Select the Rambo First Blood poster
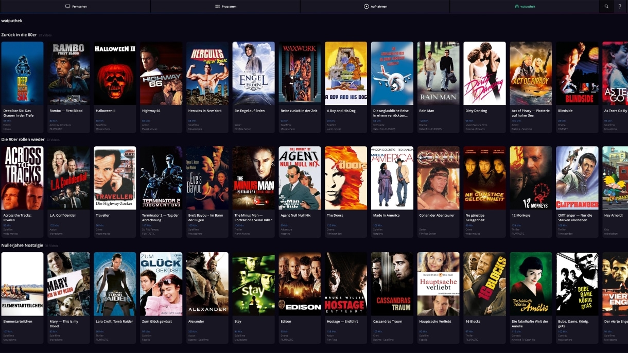This screenshot has width=628, height=353. click(68, 74)
